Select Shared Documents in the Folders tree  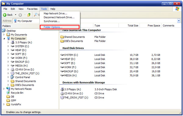click(25, 81)
